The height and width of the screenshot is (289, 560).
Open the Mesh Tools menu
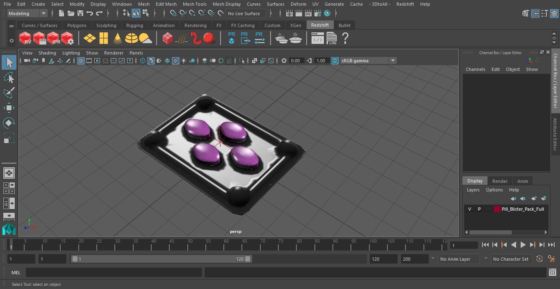194,4
